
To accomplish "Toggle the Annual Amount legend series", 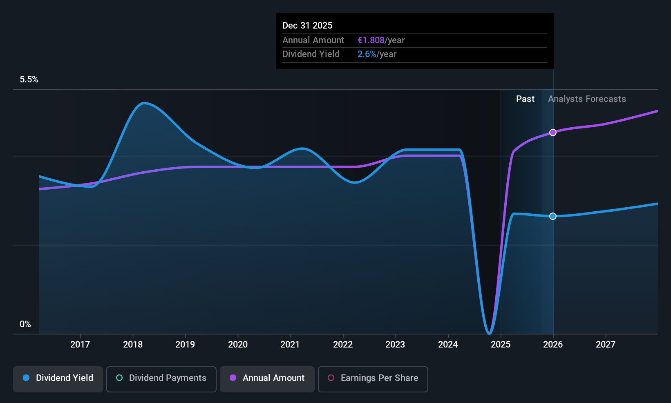I will point(267,379).
